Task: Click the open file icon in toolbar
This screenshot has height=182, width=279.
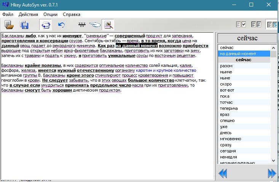Action: click(9, 25)
